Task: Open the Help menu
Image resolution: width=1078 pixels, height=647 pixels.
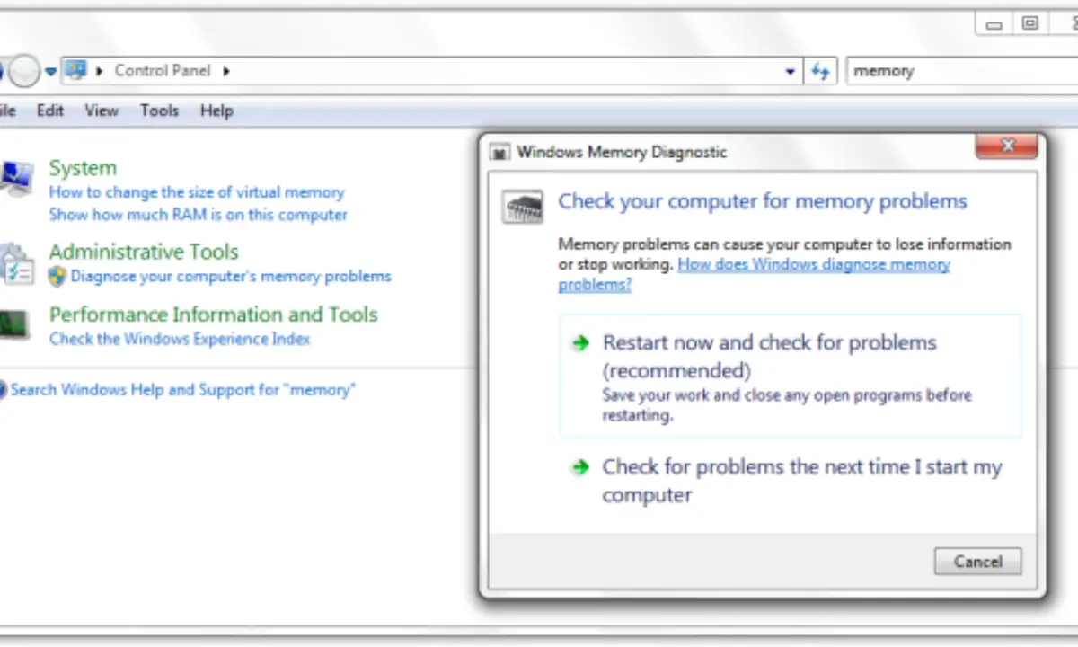Action: pyautogui.click(x=216, y=111)
